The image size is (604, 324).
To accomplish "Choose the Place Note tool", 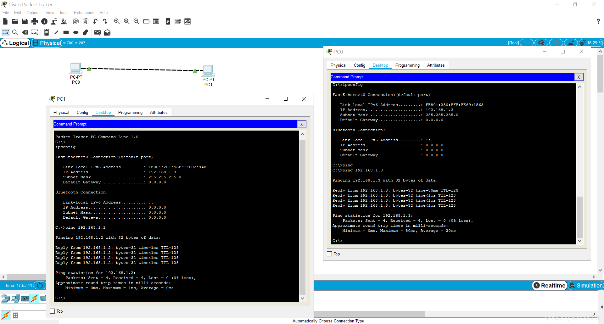I will tap(47, 32).
